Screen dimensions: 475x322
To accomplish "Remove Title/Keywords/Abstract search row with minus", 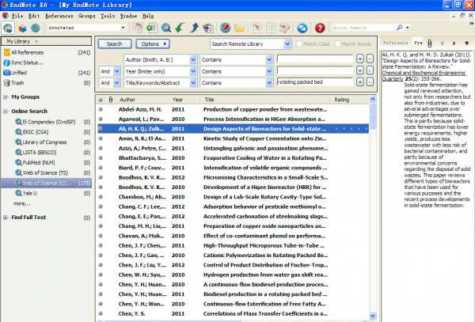I will tap(370, 82).
